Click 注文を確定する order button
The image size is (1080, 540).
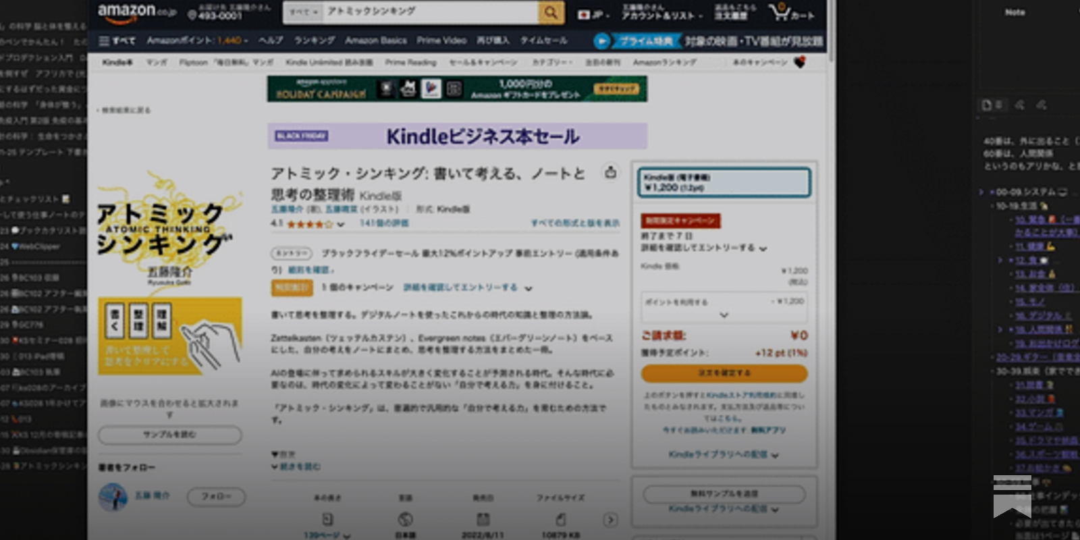(724, 373)
